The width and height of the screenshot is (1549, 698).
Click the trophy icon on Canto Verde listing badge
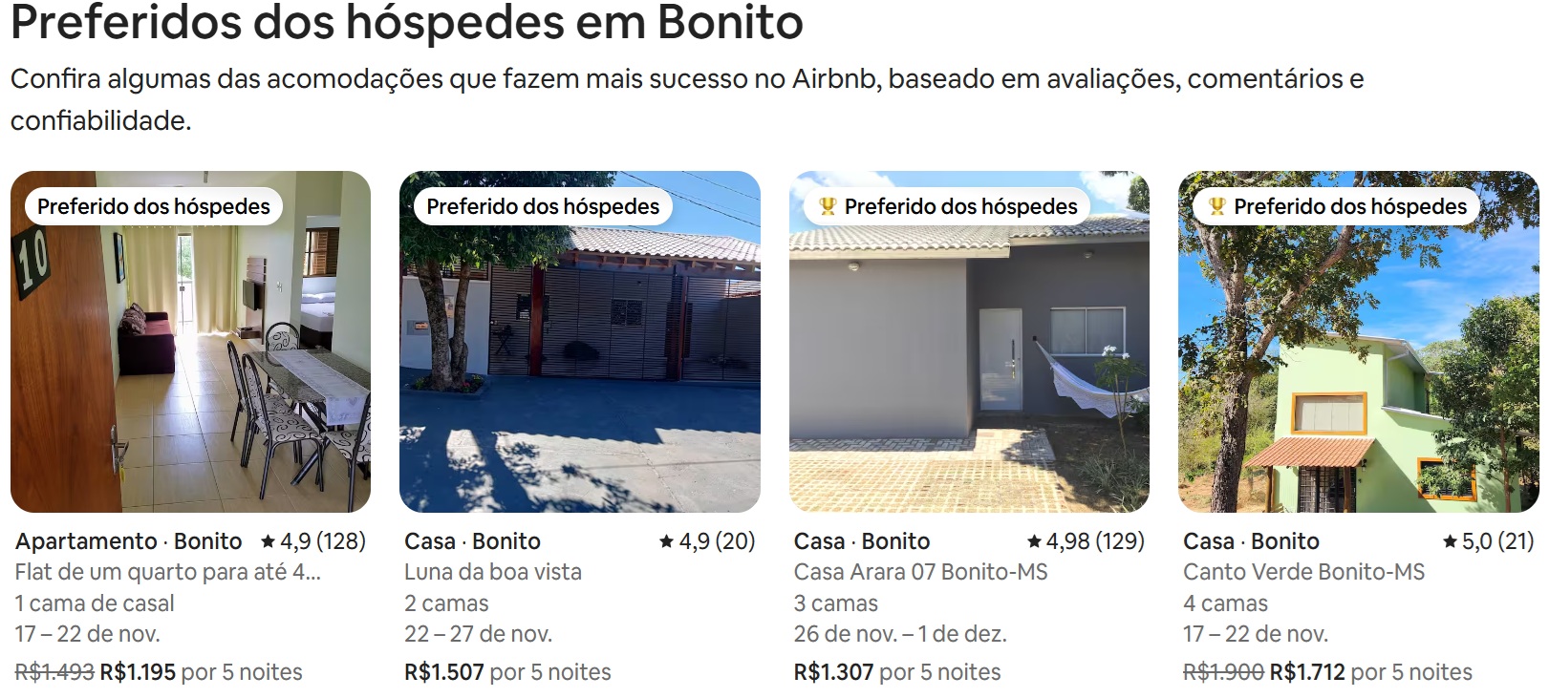[1216, 206]
